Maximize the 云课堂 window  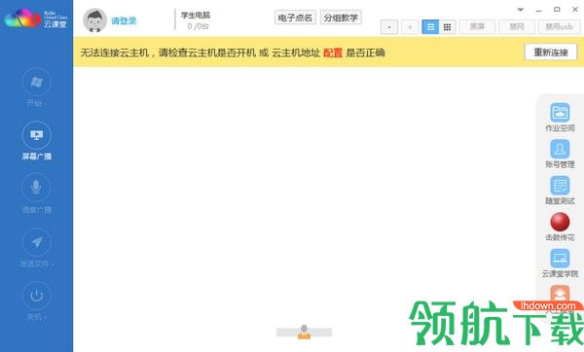[x=557, y=10]
